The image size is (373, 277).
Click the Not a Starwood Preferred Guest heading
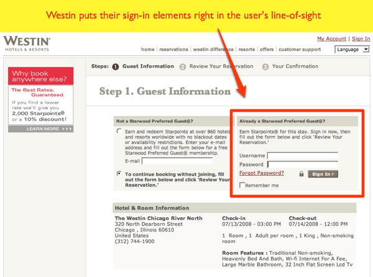[154, 121]
